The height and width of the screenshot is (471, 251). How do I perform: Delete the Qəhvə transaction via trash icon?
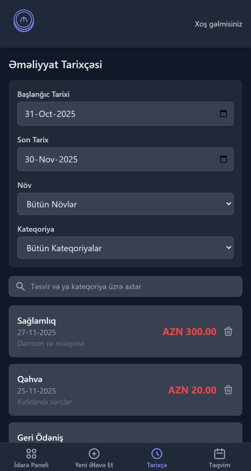click(x=228, y=390)
